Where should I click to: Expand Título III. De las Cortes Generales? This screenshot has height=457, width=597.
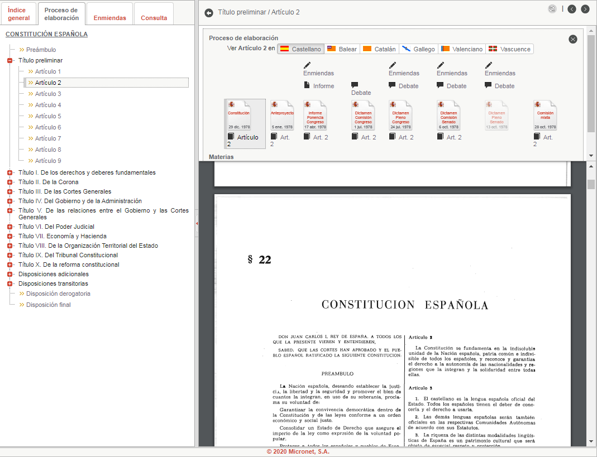click(x=10, y=192)
